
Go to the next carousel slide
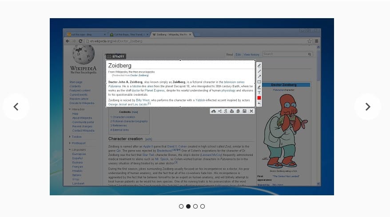coord(368,107)
